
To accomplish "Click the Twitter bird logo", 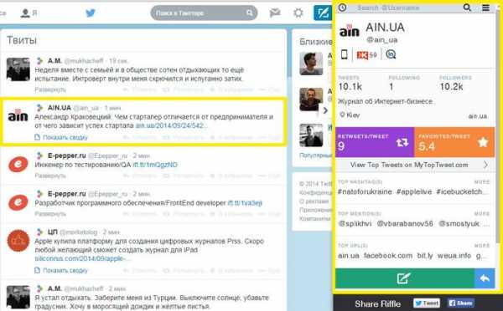I will pyautogui.click(x=91, y=13).
